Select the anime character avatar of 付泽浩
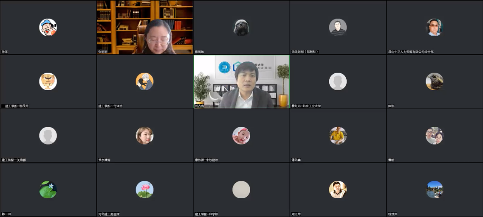This screenshot has width=483, height=217. pyautogui.click(x=144, y=81)
